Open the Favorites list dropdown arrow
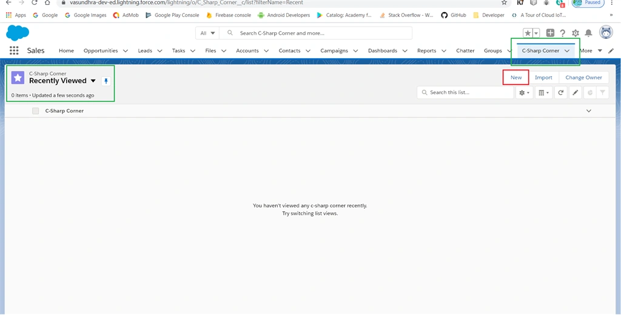621x315 pixels. [x=536, y=33]
